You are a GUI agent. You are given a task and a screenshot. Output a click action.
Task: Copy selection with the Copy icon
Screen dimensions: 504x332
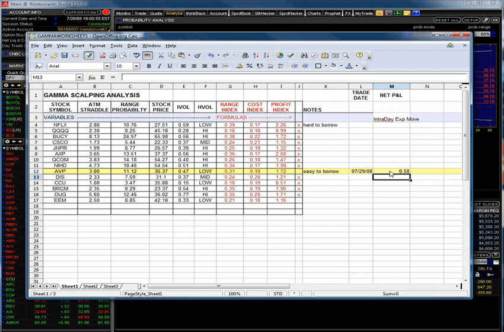click(x=171, y=55)
